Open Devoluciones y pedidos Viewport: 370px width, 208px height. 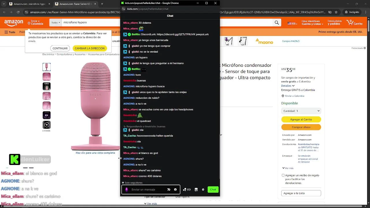point(335,23)
